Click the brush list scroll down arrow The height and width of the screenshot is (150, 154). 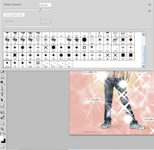144,66
